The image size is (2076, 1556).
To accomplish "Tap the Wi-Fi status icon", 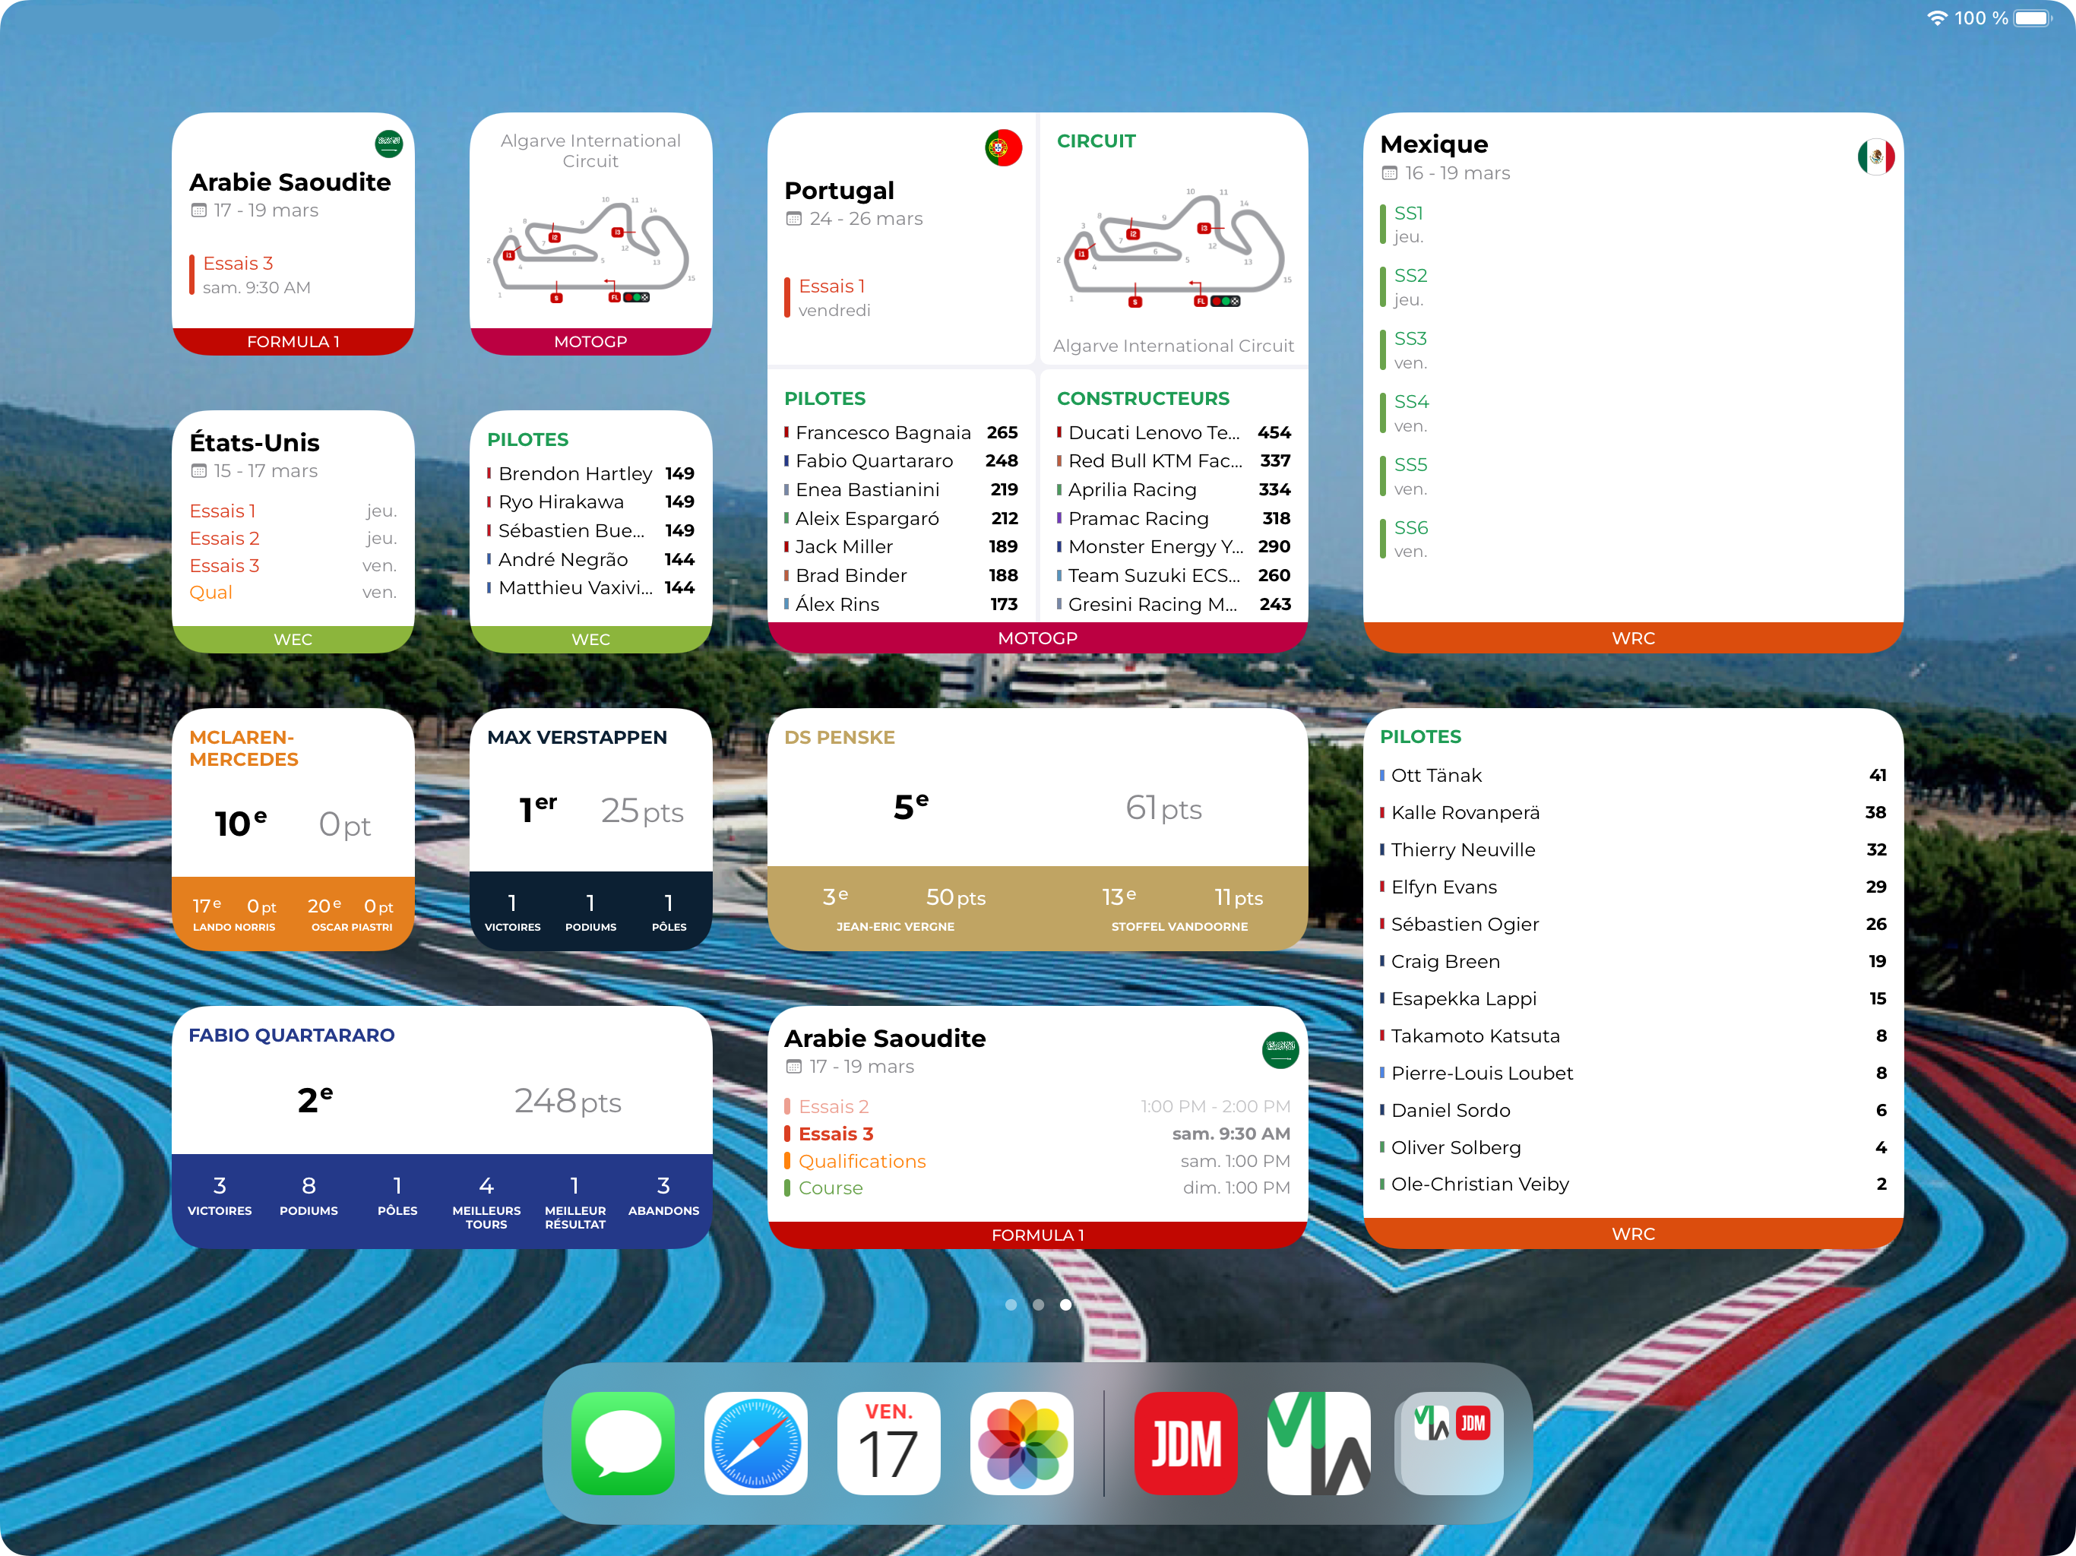I will (1936, 17).
